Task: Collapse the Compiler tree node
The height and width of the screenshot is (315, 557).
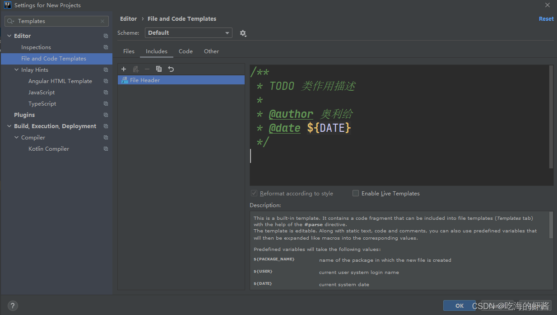Action: pos(16,138)
